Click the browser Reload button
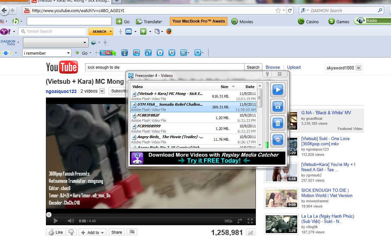 point(290,10)
